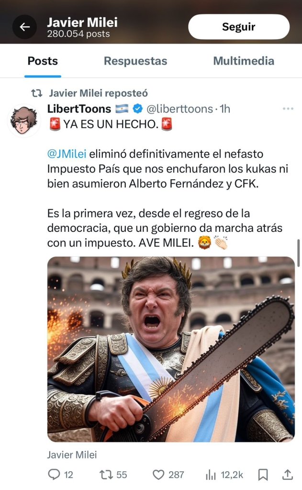Open LibertToons profile avatar
This screenshot has width=302, height=490.
pyautogui.click(x=24, y=120)
